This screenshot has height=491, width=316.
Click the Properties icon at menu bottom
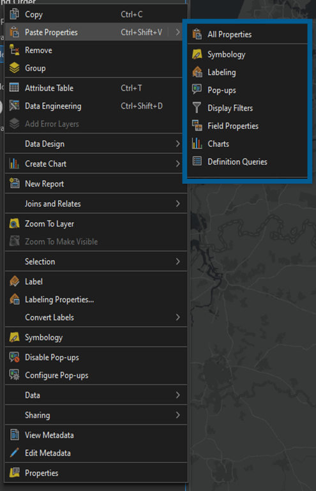[15, 472]
